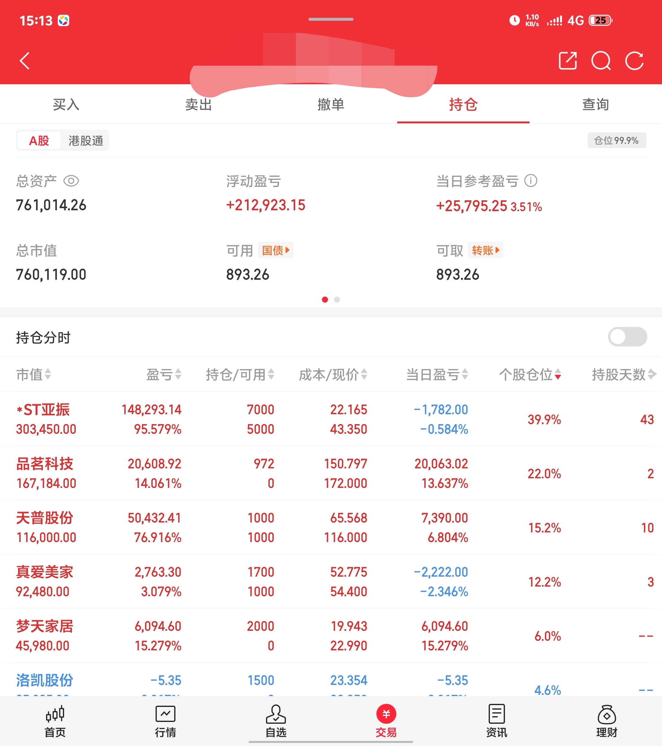Tap the 转账 transfer button
662x746 pixels.
[x=485, y=250]
